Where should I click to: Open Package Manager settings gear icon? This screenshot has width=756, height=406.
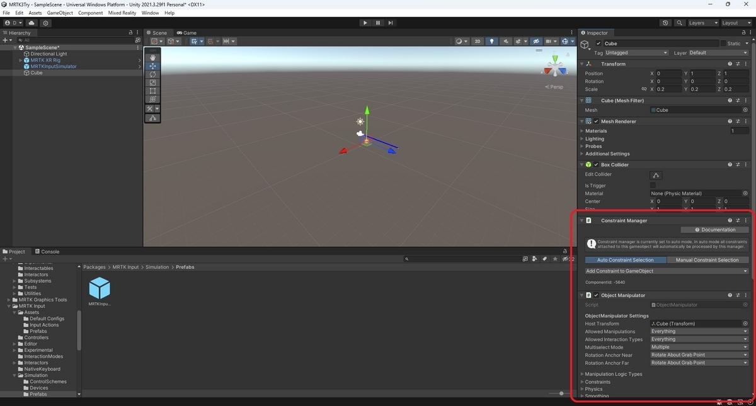pos(46,23)
